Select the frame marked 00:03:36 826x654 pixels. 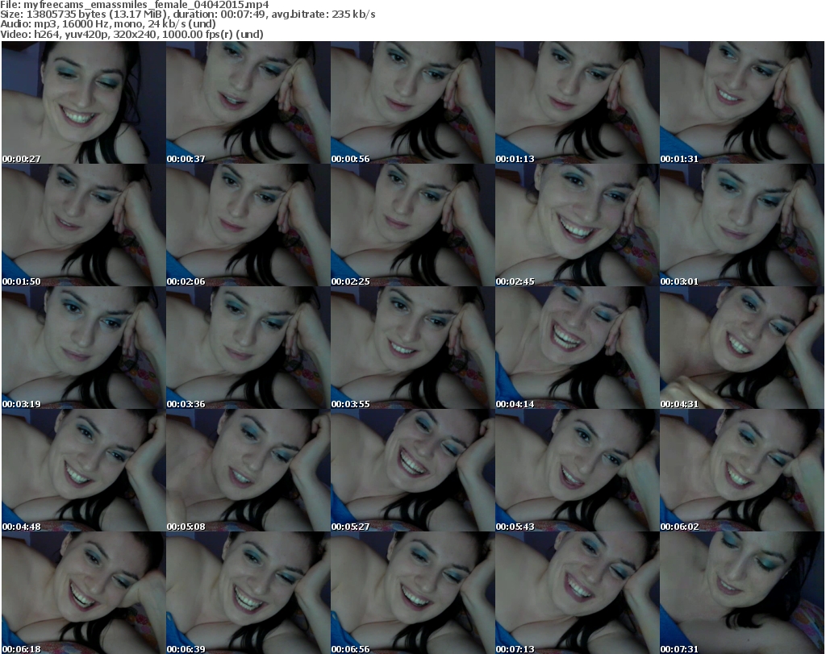coord(248,348)
